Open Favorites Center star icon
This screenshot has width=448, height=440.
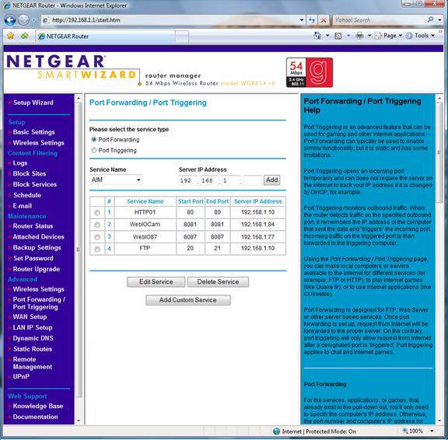(11, 36)
